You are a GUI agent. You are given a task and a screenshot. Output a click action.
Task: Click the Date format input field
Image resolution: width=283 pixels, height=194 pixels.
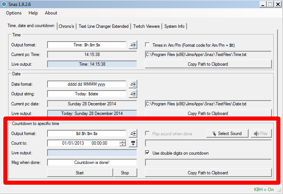pos(87,84)
